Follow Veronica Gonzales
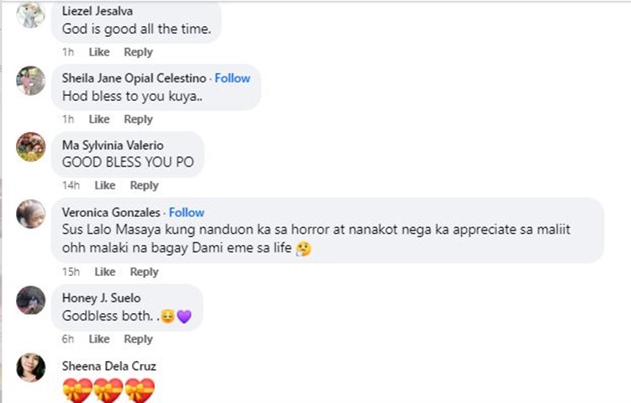This screenshot has width=631, height=403. click(186, 212)
